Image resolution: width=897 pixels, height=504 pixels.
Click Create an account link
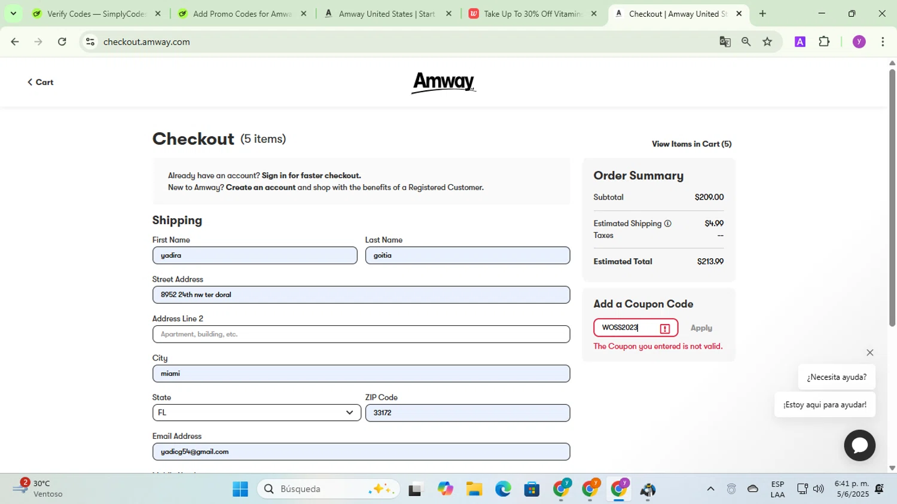(x=261, y=188)
